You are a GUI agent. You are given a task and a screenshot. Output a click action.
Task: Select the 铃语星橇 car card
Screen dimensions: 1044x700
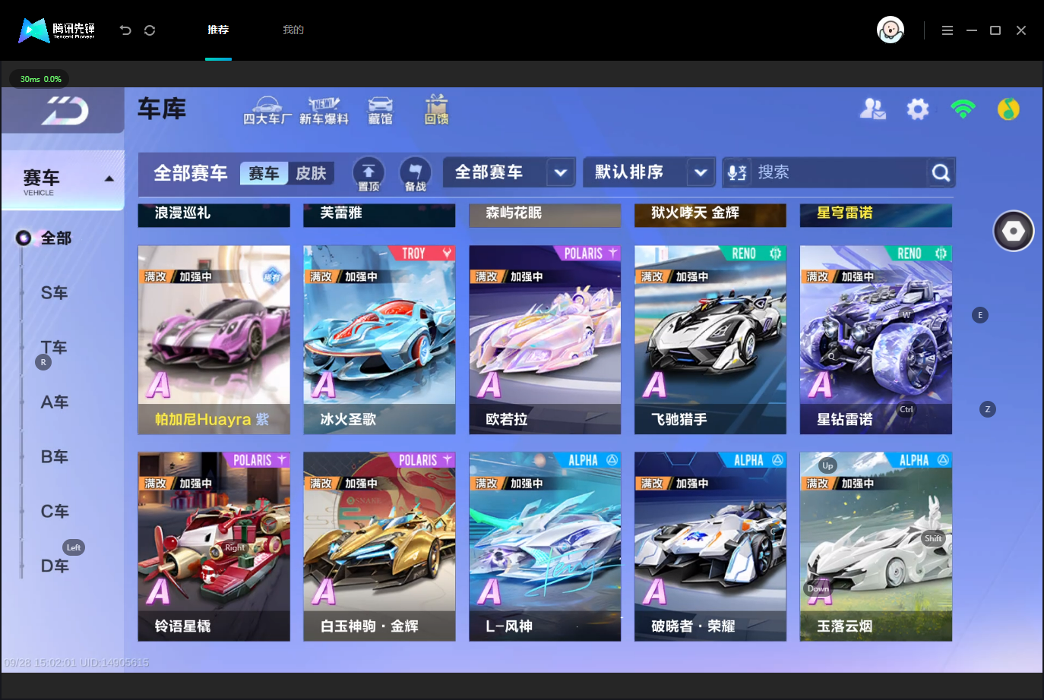click(x=214, y=547)
